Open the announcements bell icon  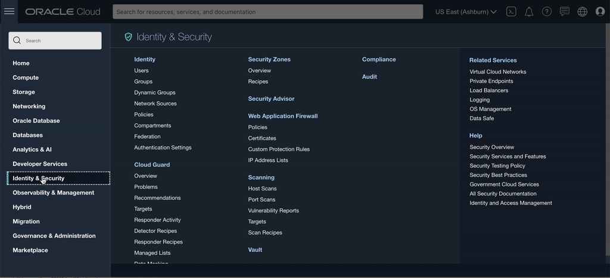pos(529,12)
